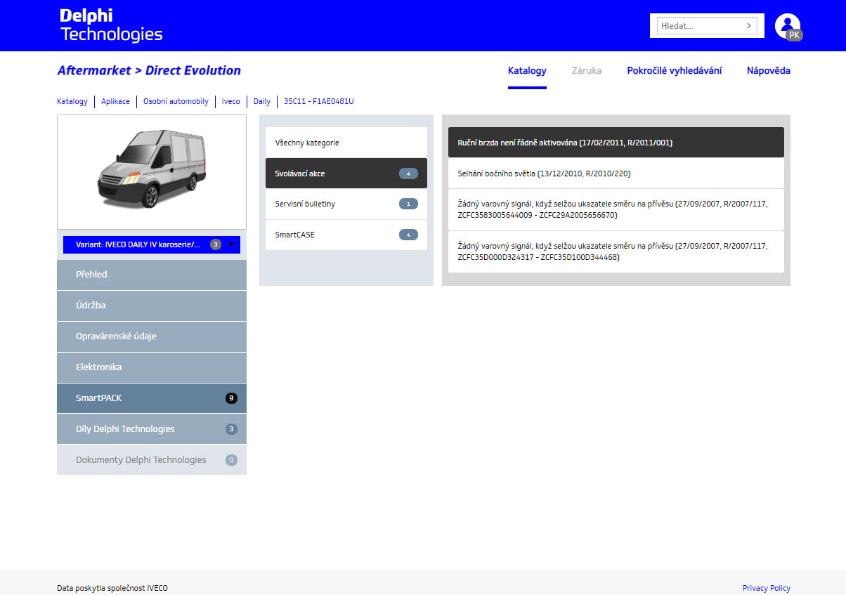Open the Záruka tab
Image resolution: width=846 pixels, height=595 pixels.
pos(587,70)
